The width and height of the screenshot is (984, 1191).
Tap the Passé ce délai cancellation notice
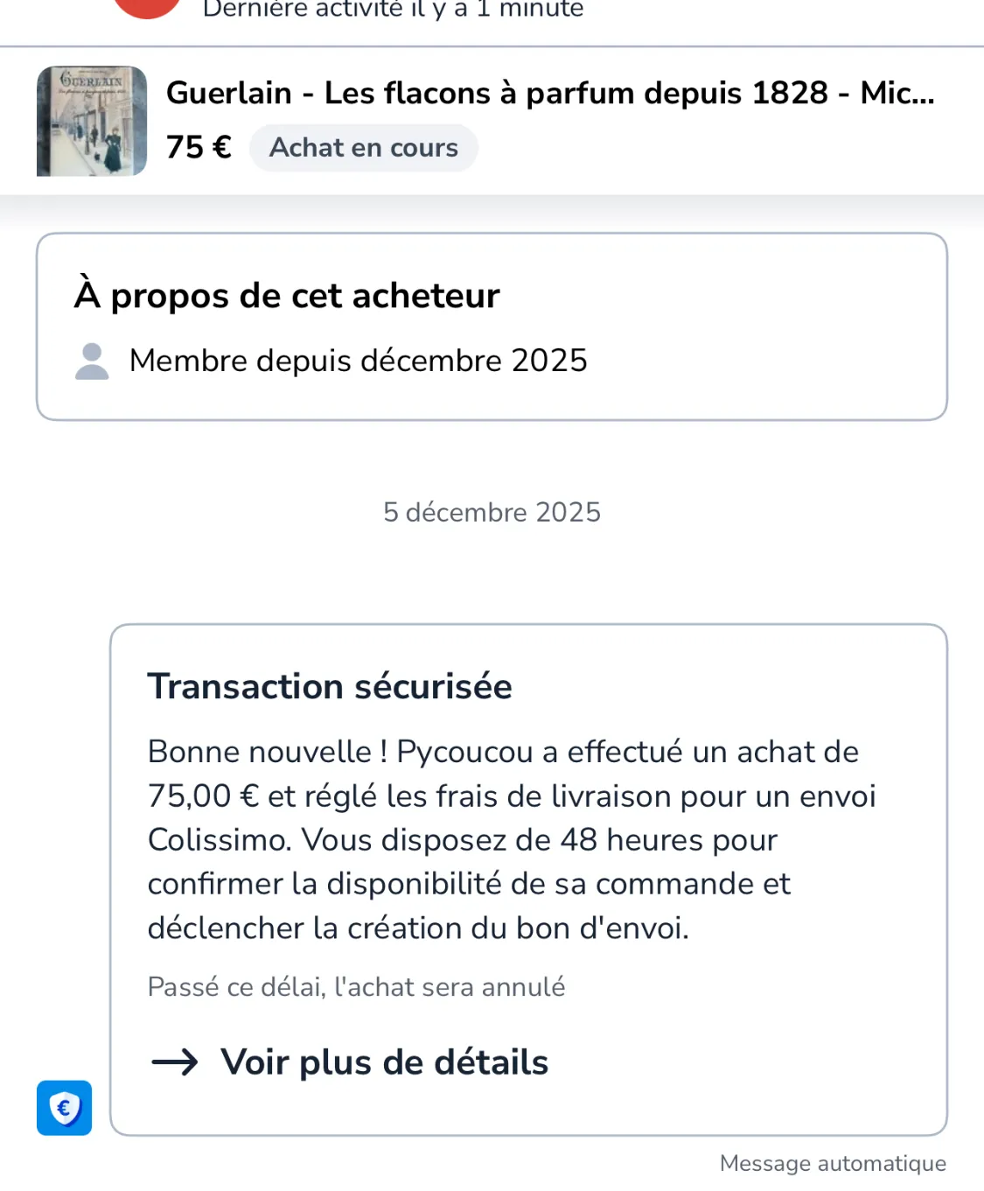coord(356,987)
